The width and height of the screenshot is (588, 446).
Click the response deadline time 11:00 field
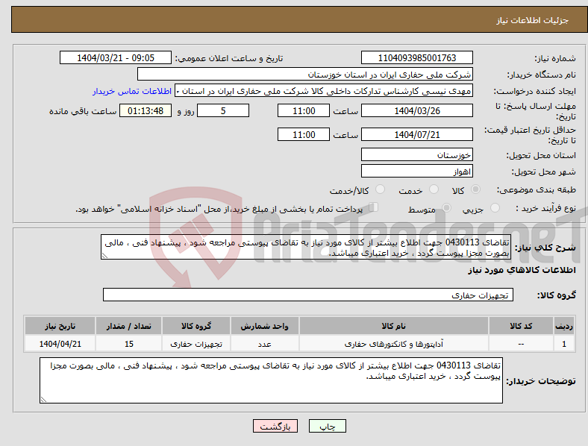click(x=304, y=110)
